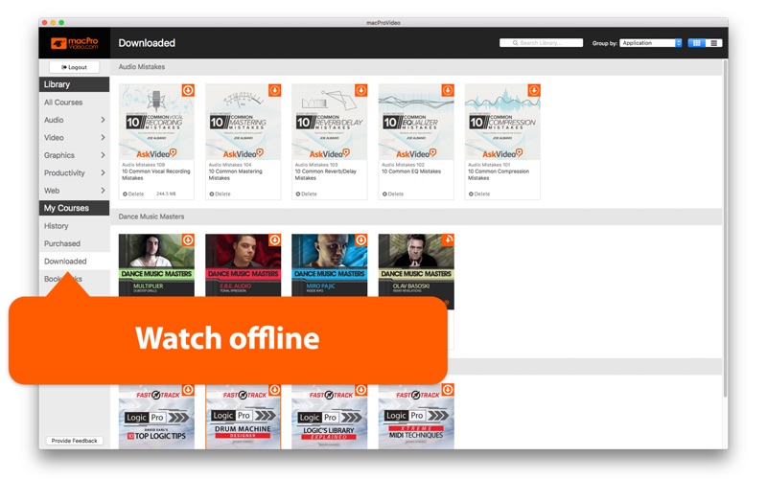
Task: Click download badge on Reverb/Delay Mistakes course
Action: tap(361, 90)
